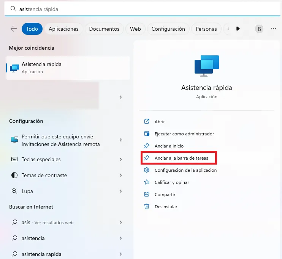Click the Calificar y opinar star icon
282x259 pixels.
point(147,182)
